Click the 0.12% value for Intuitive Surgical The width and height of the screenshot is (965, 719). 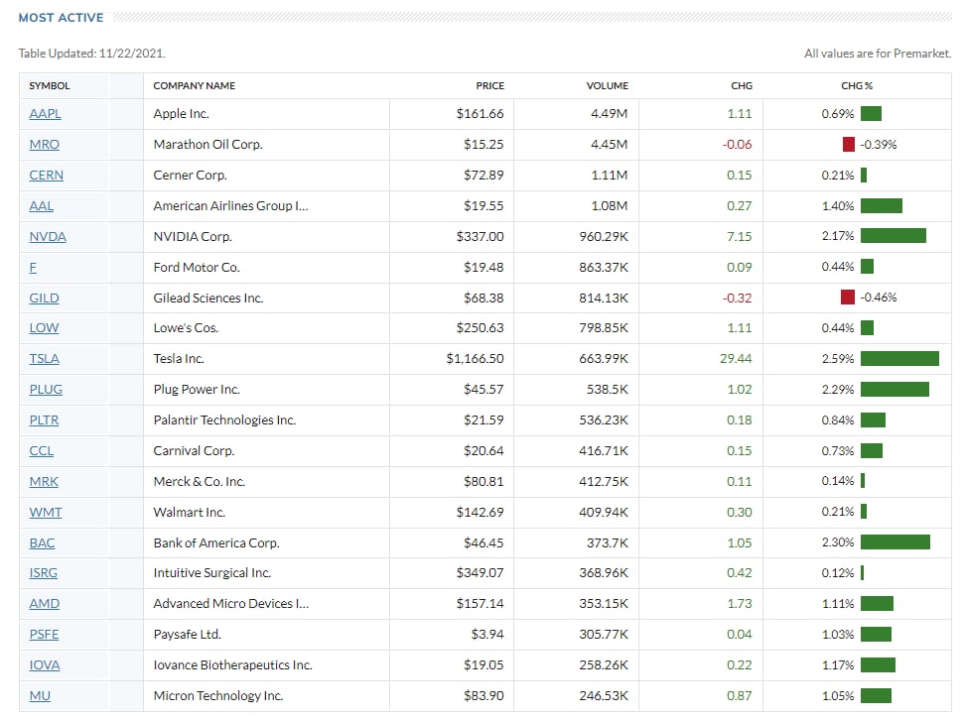click(x=838, y=573)
